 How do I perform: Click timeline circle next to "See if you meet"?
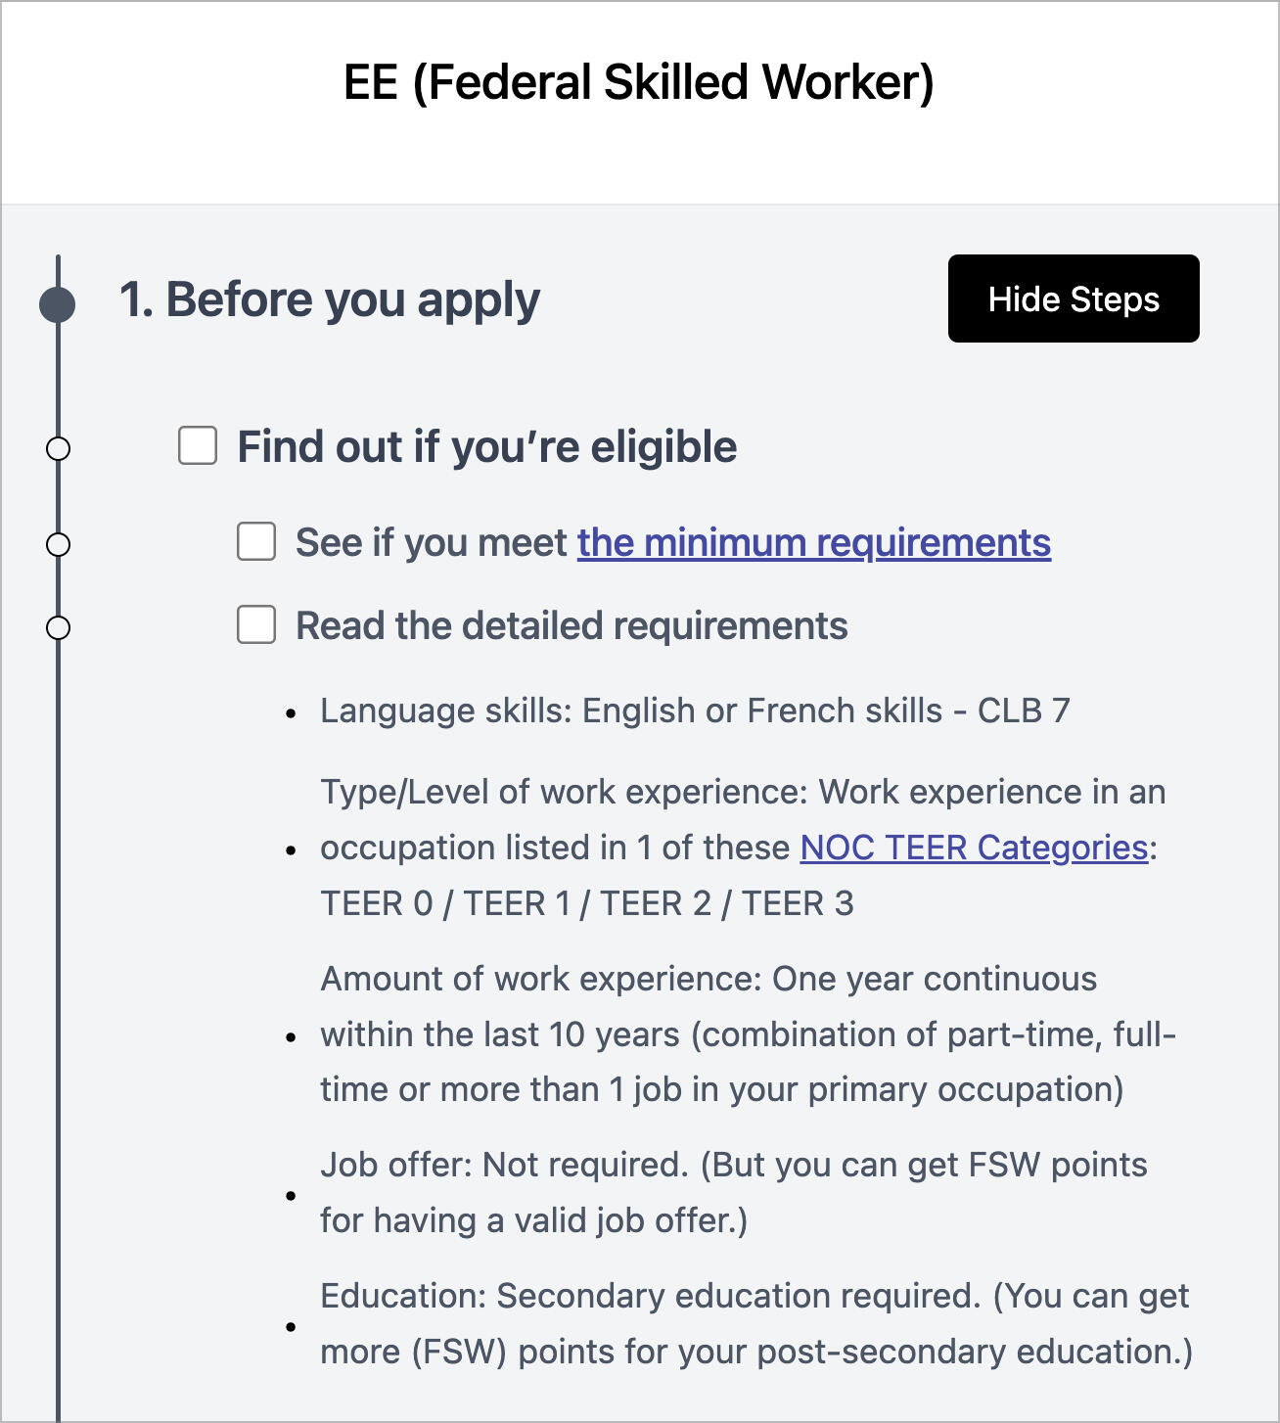pos(59,544)
